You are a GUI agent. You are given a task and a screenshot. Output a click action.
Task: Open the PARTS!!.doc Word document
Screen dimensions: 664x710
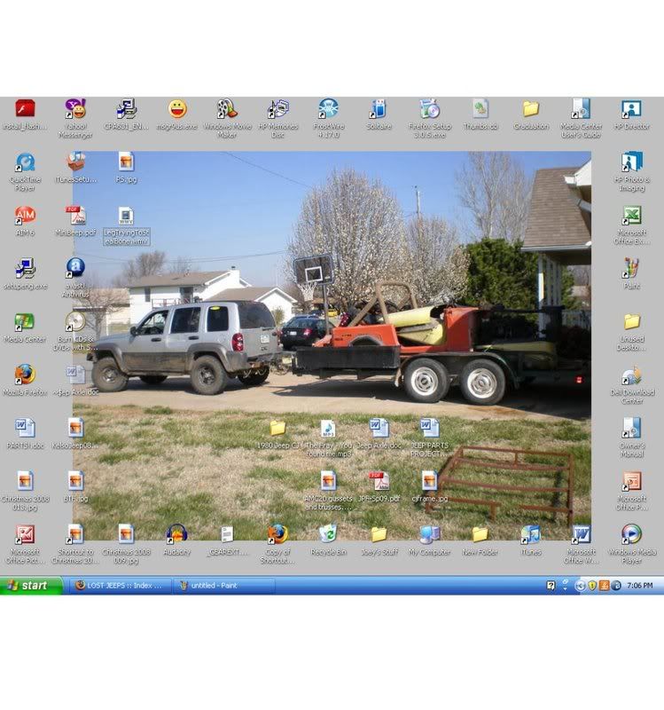click(25, 429)
